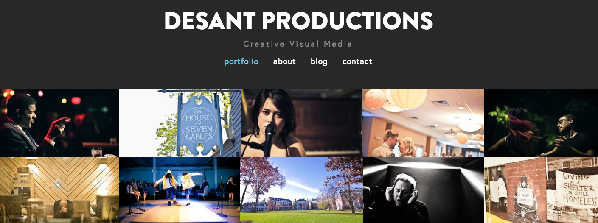Open the House of the Seven Gables thumbnail
This screenshot has height=223, width=598.
pyautogui.click(x=180, y=123)
